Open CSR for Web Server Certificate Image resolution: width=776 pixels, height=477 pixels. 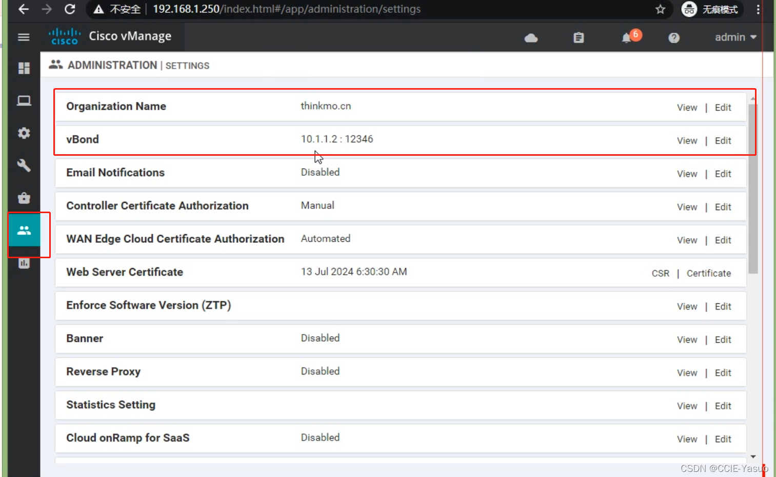pos(661,274)
